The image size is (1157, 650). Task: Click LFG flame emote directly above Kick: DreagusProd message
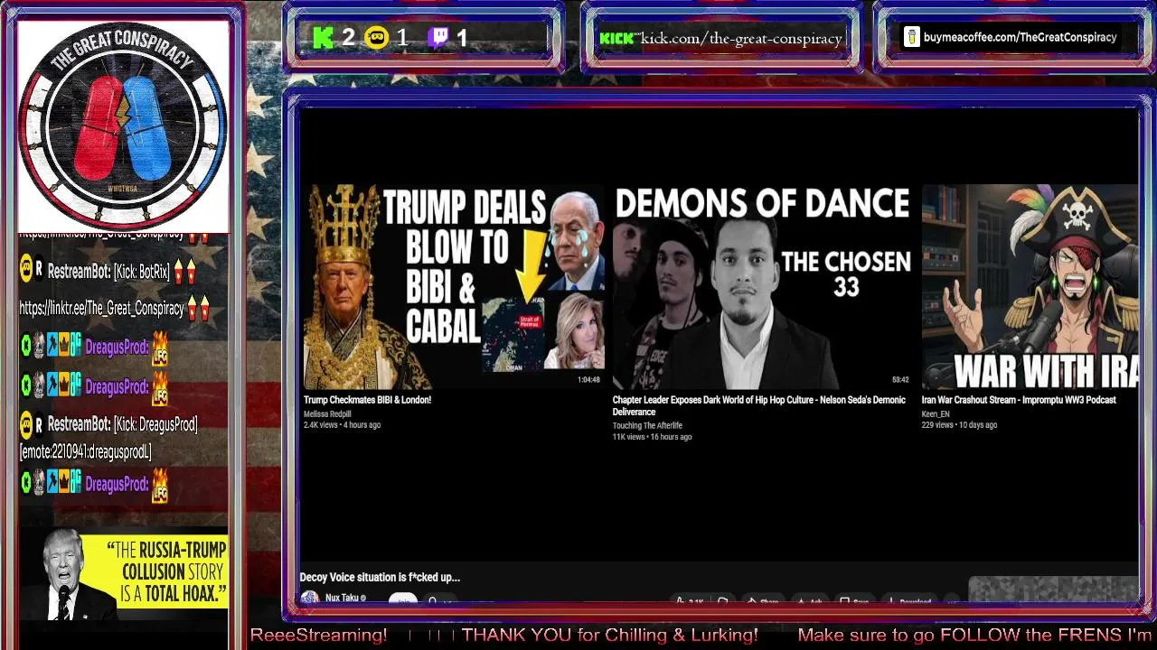(x=160, y=387)
